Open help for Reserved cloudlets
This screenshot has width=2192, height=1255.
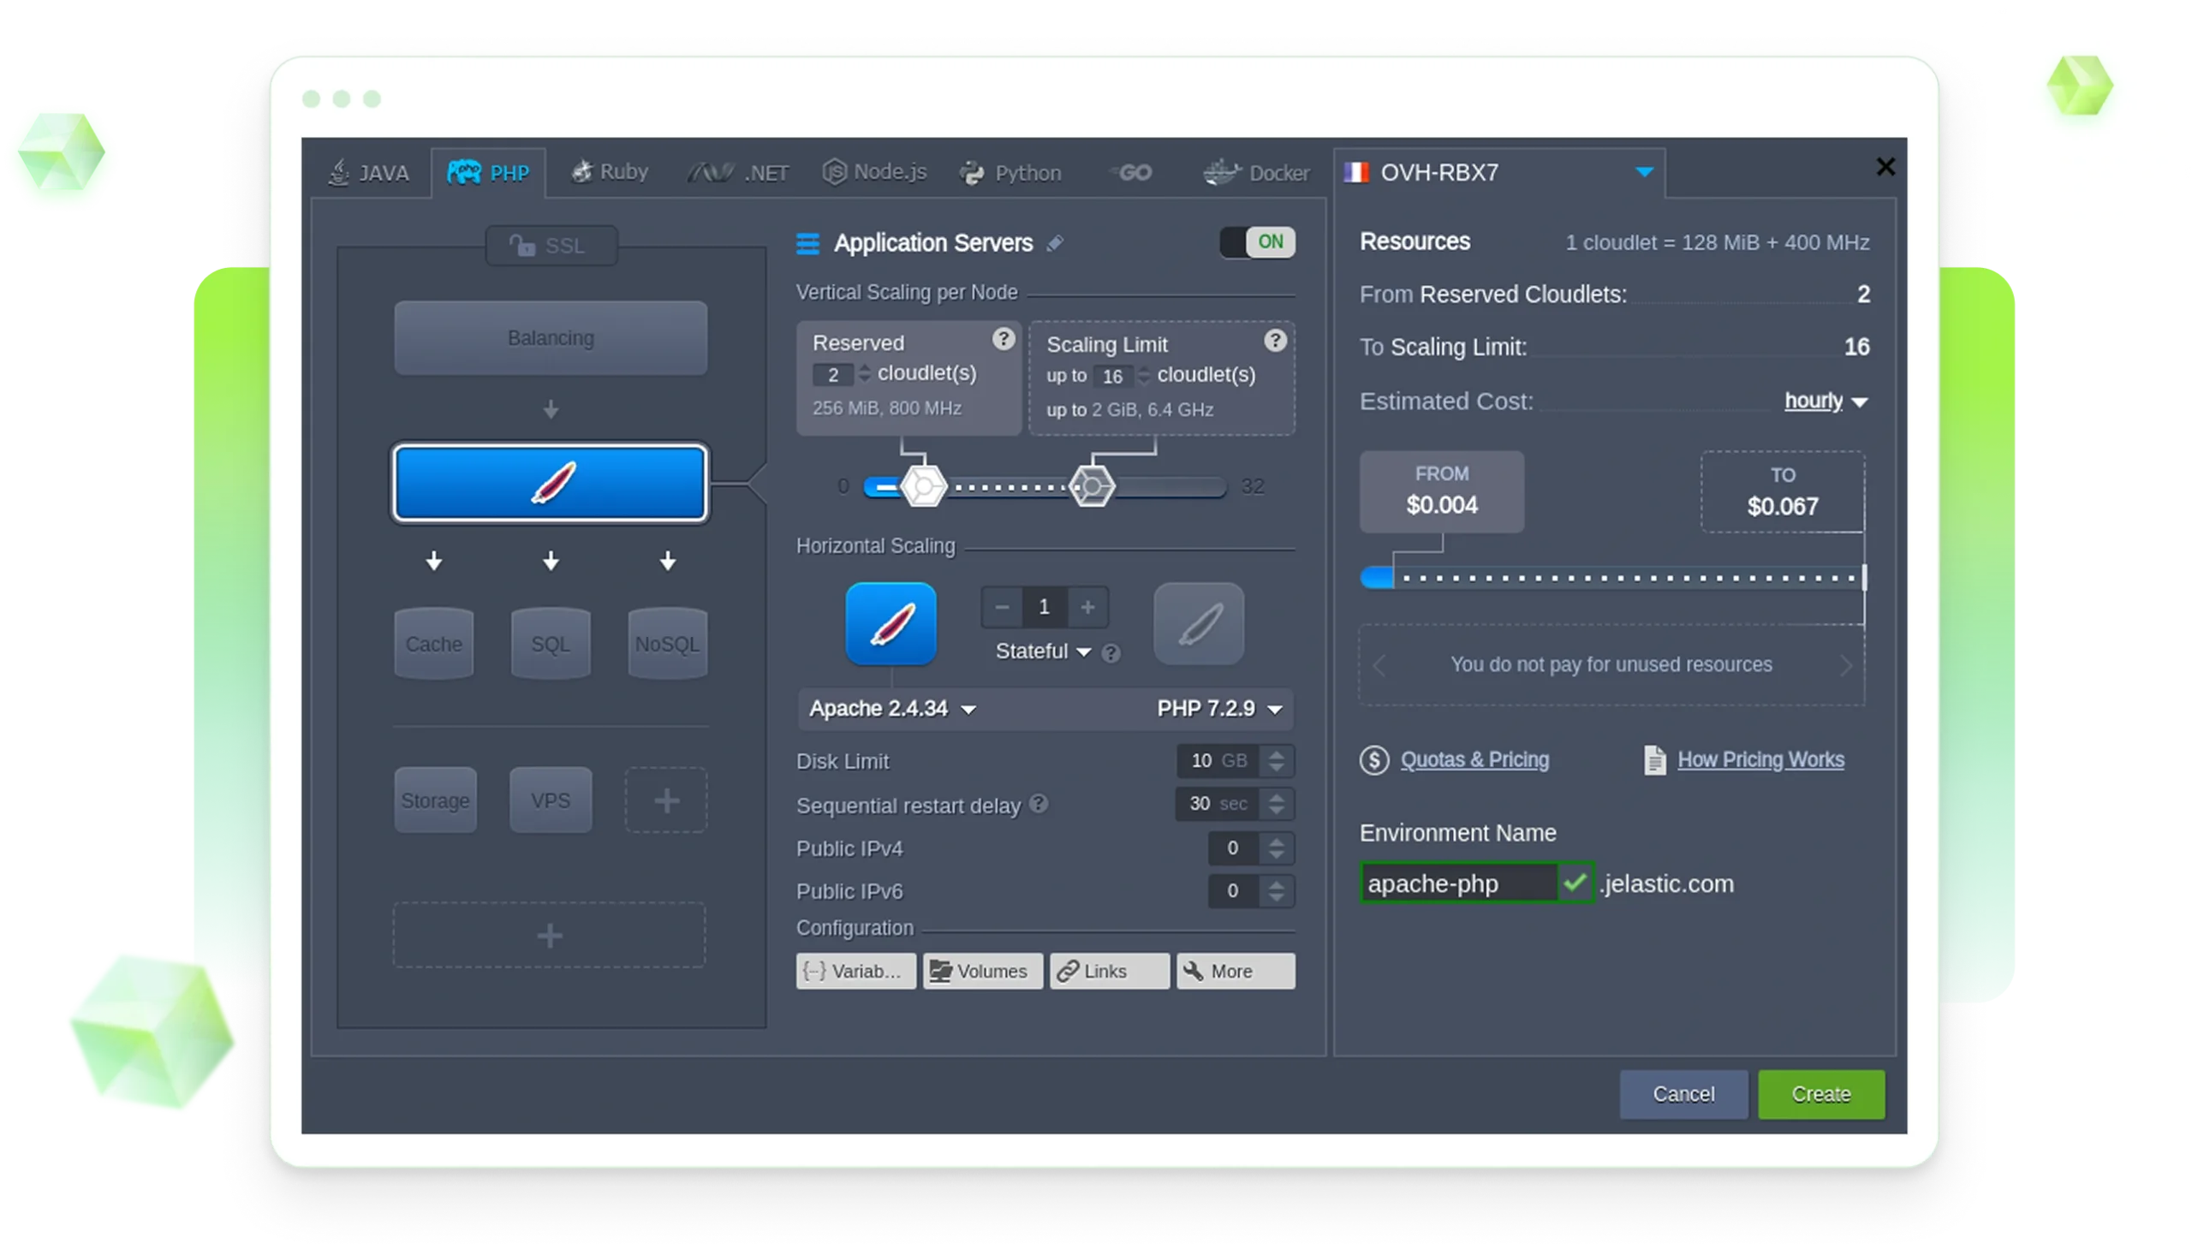coord(1004,340)
